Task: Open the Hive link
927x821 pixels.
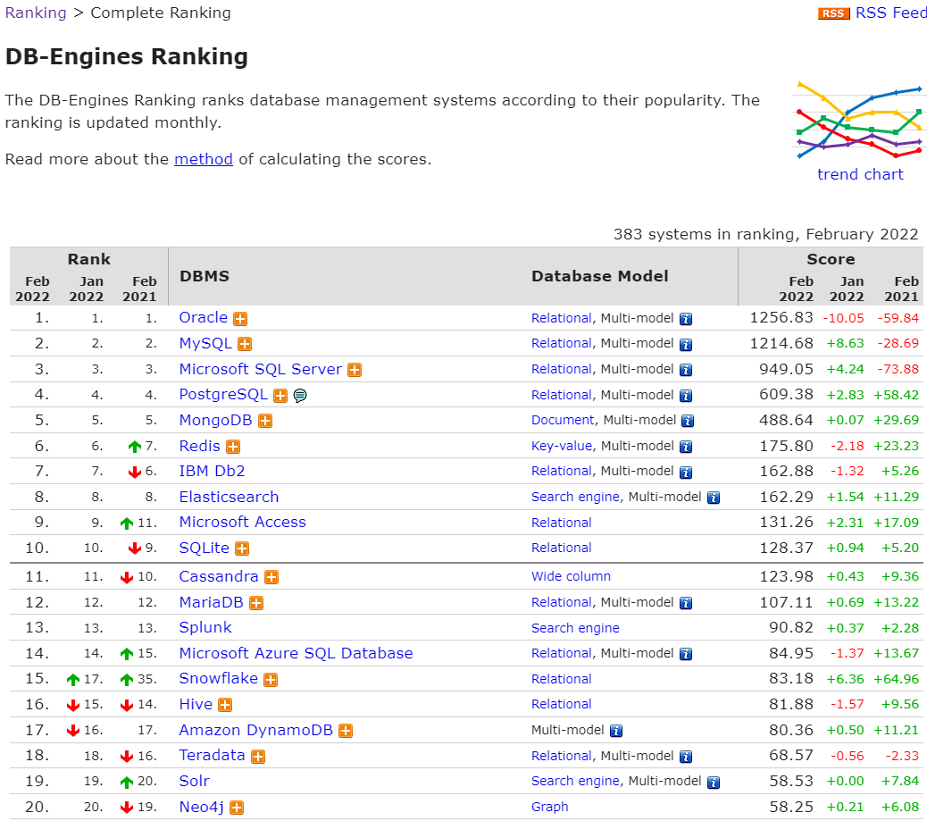Action: 196,705
